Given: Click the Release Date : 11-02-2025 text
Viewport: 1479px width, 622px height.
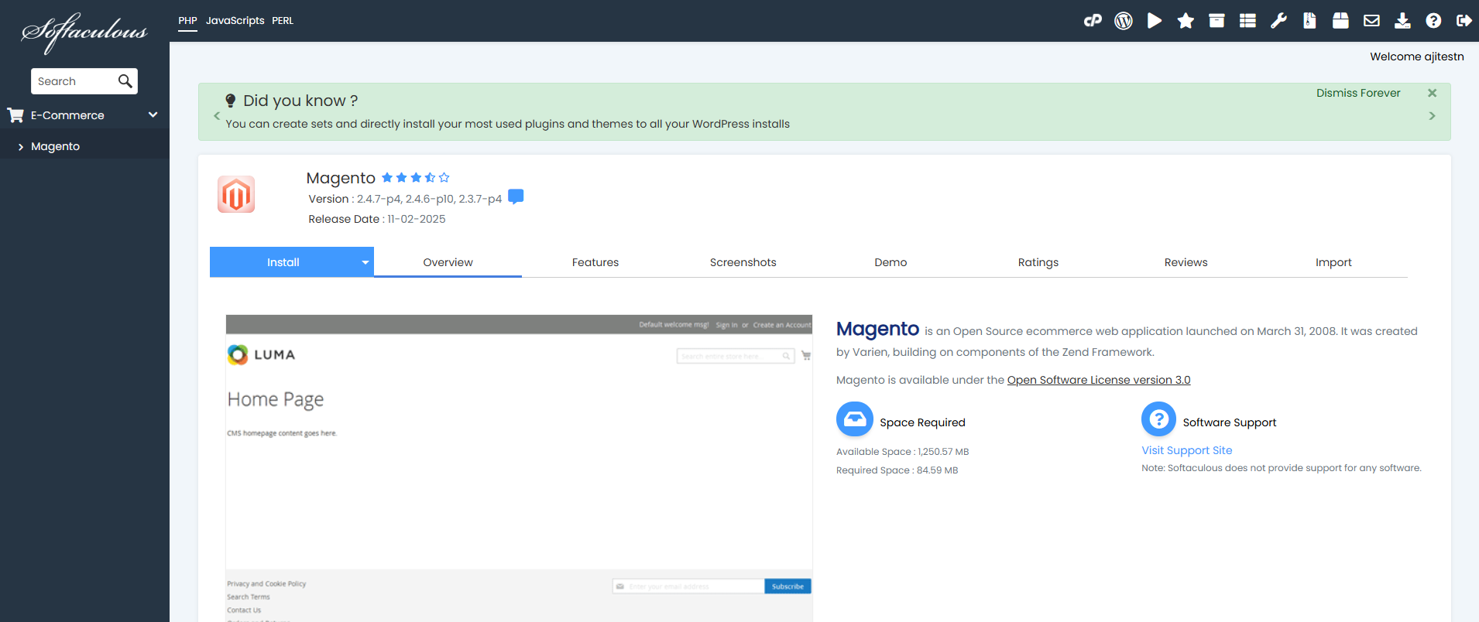Looking at the screenshot, I should click(377, 219).
